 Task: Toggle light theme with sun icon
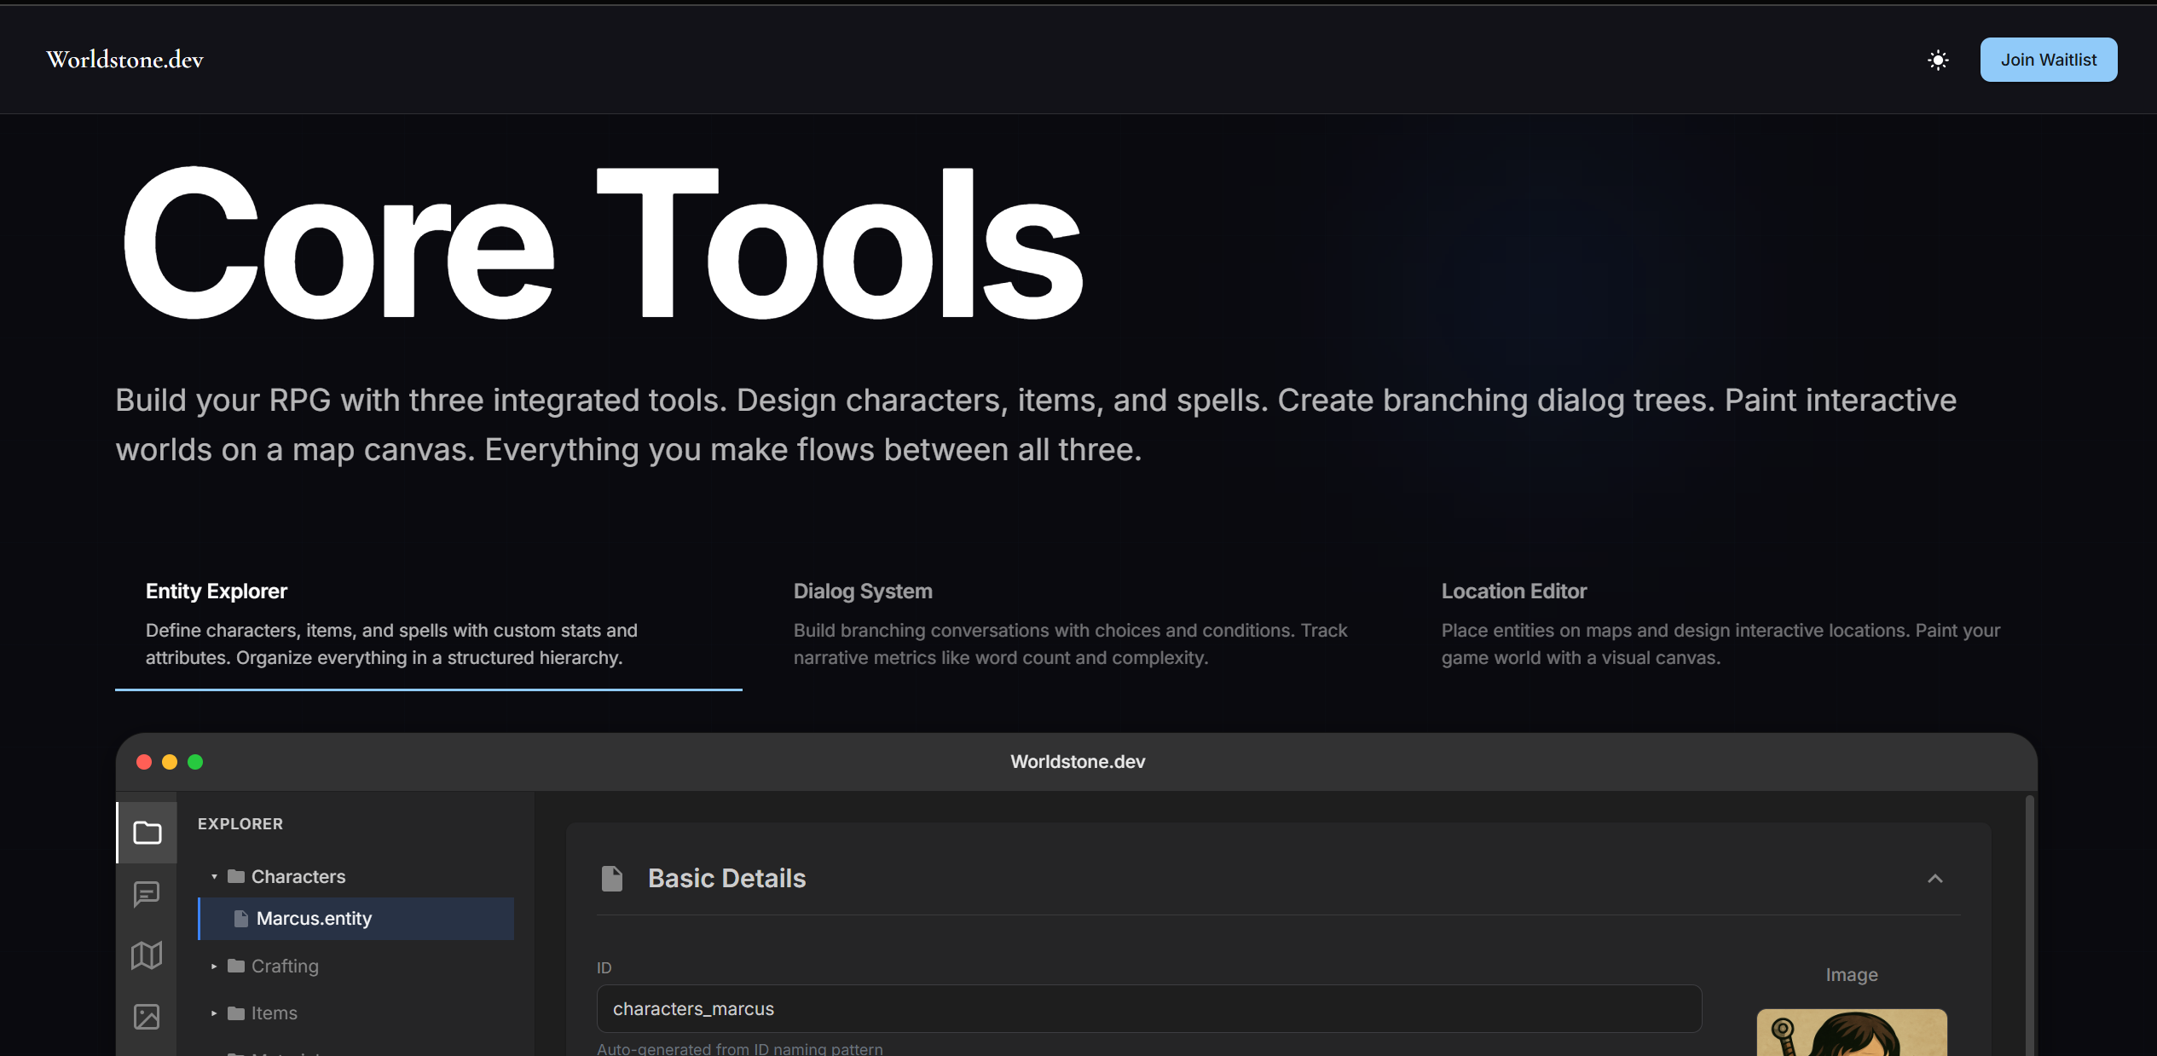[x=1938, y=60]
